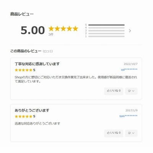Expand rating breakdown with right chevron

(130, 31)
